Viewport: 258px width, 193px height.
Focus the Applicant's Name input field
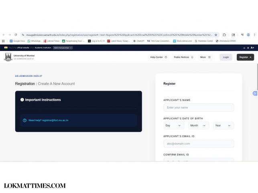coord(199,108)
